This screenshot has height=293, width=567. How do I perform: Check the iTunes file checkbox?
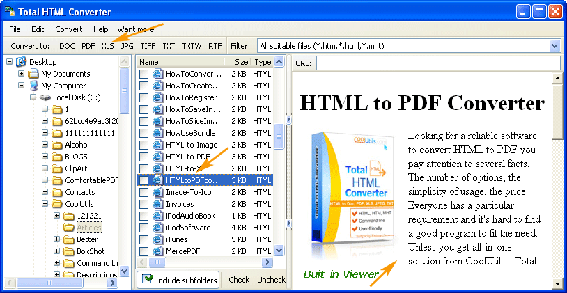(143, 239)
